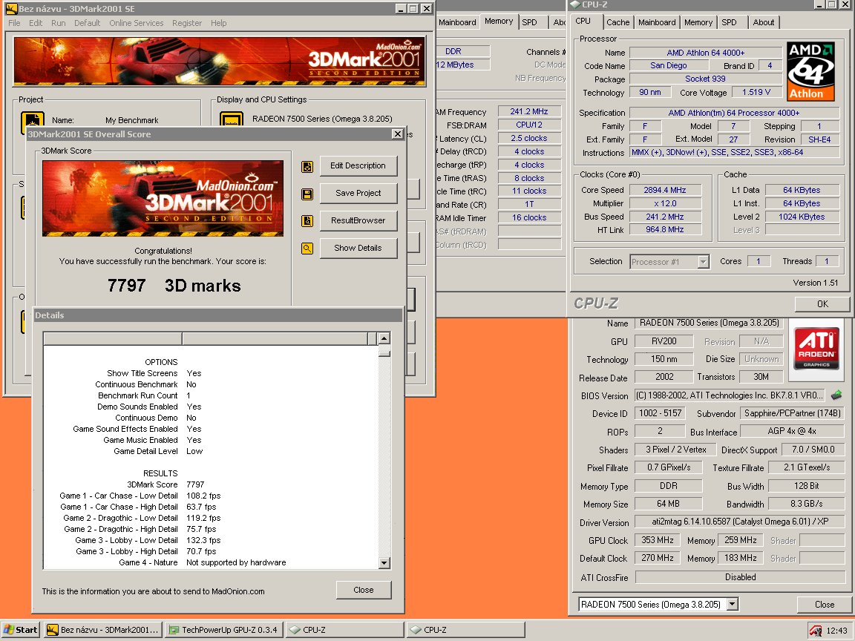Click the Core Speed value 2894.4 MHz
Image resolution: width=855 pixels, height=641 pixels.
[665, 190]
